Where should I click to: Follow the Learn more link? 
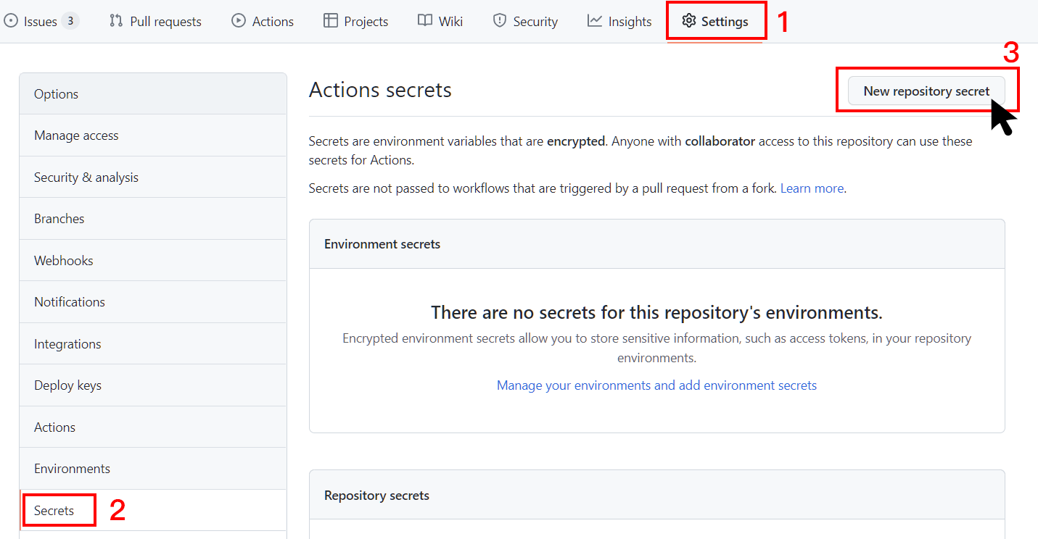click(812, 188)
